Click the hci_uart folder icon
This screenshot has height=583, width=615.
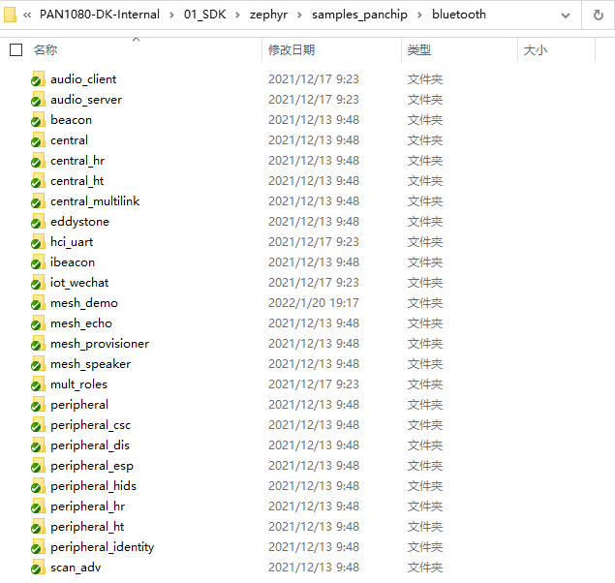coord(38,242)
